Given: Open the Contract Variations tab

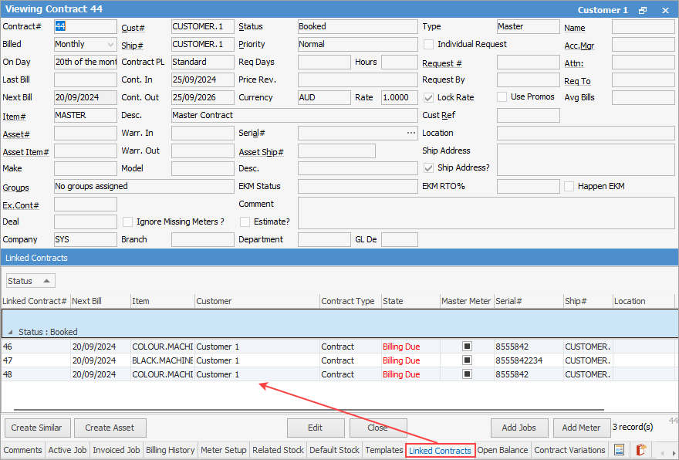Looking at the screenshot, I should [569, 450].
